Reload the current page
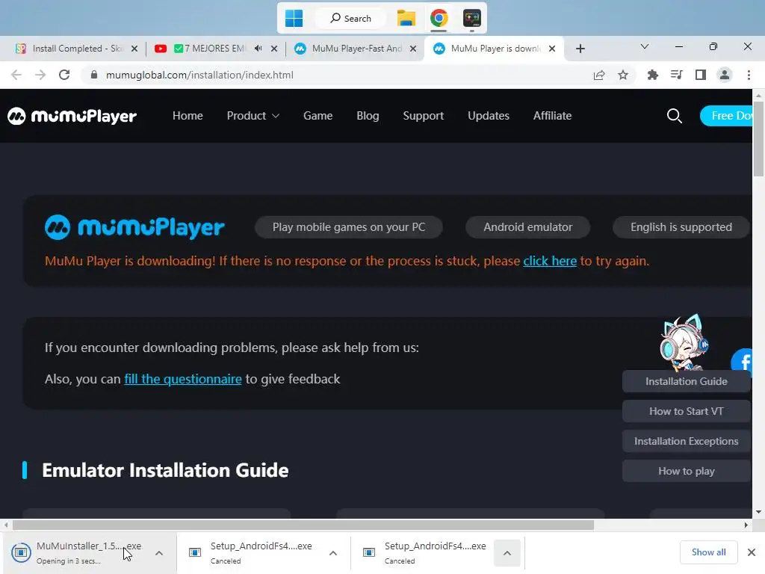 64,75
